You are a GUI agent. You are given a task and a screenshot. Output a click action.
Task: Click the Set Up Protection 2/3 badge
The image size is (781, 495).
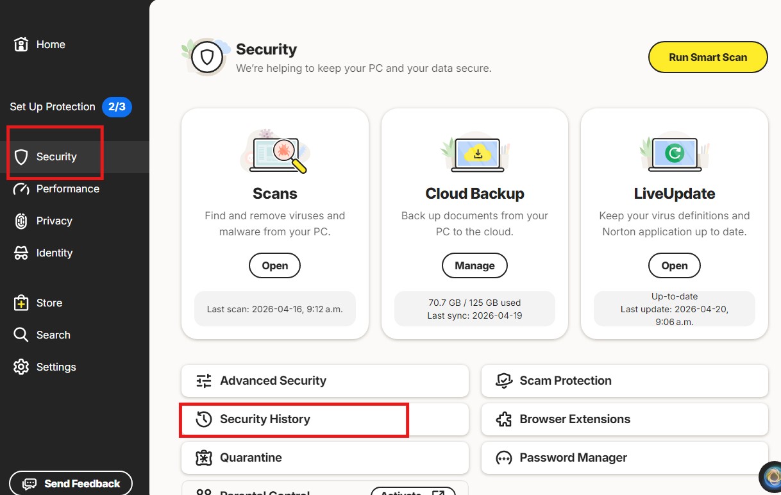pos(117,107)
